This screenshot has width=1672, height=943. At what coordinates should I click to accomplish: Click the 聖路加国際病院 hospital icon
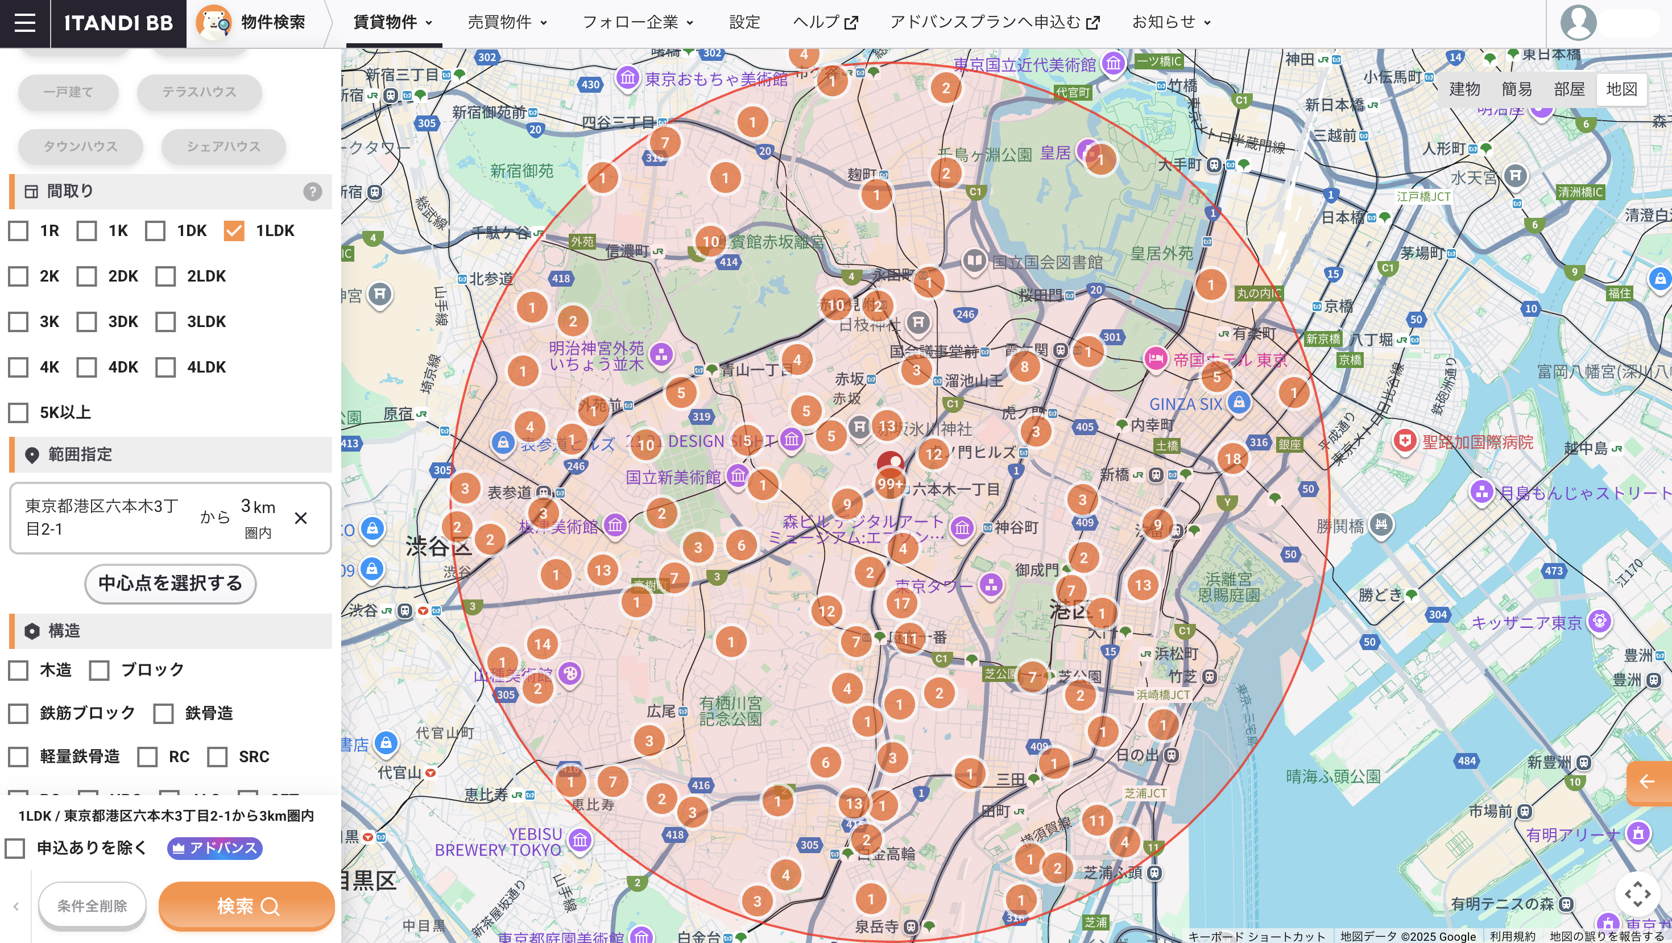(x=1405, y=442)
